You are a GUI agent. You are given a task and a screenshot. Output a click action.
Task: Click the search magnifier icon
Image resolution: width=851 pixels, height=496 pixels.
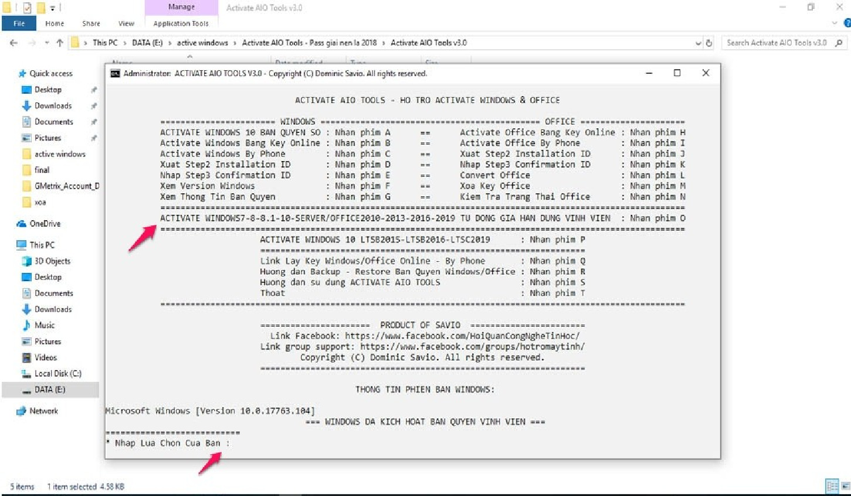click(839, 43)
